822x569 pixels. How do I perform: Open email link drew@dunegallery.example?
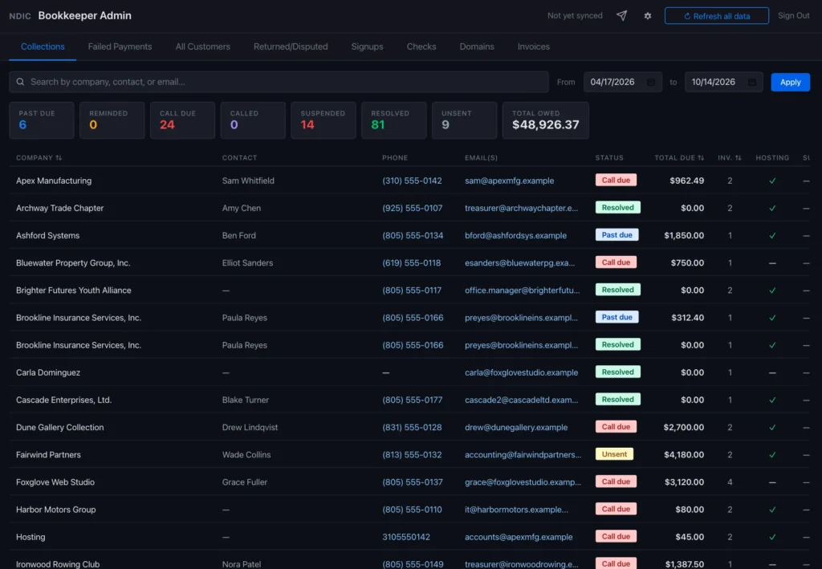pyautogui.click(x=516, y=428)
